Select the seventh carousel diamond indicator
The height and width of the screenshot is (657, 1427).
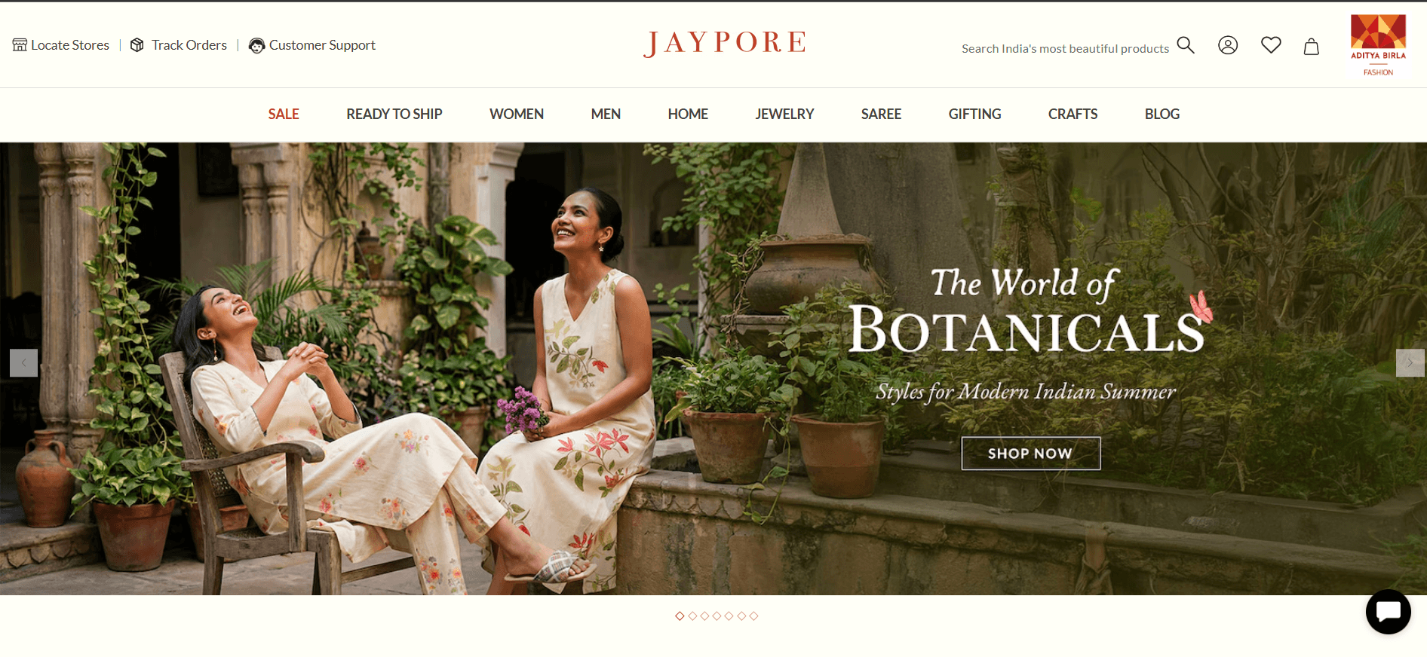coord(753,616)
